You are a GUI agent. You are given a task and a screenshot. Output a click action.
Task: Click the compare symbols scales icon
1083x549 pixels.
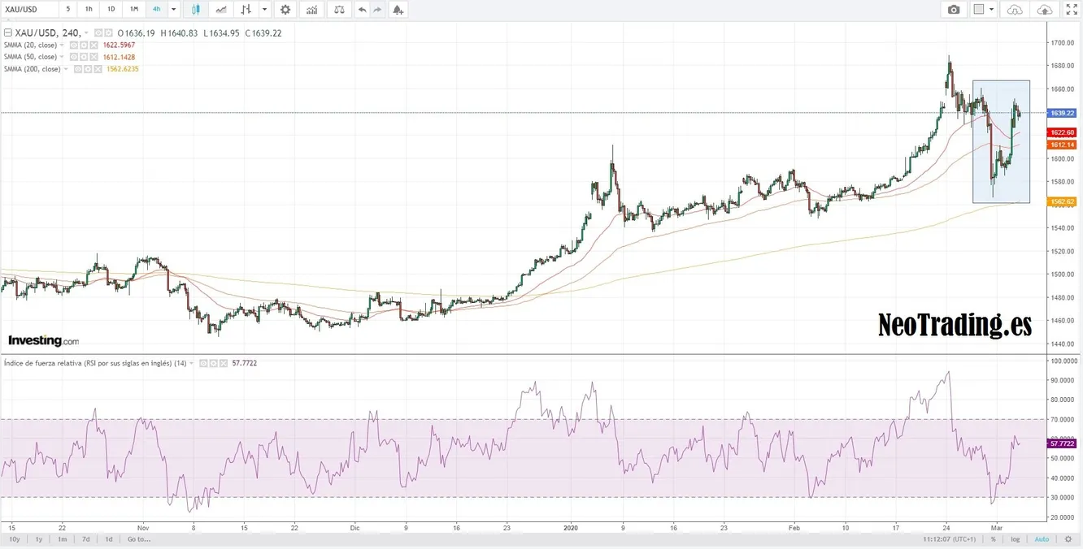(x=339, y=10)
